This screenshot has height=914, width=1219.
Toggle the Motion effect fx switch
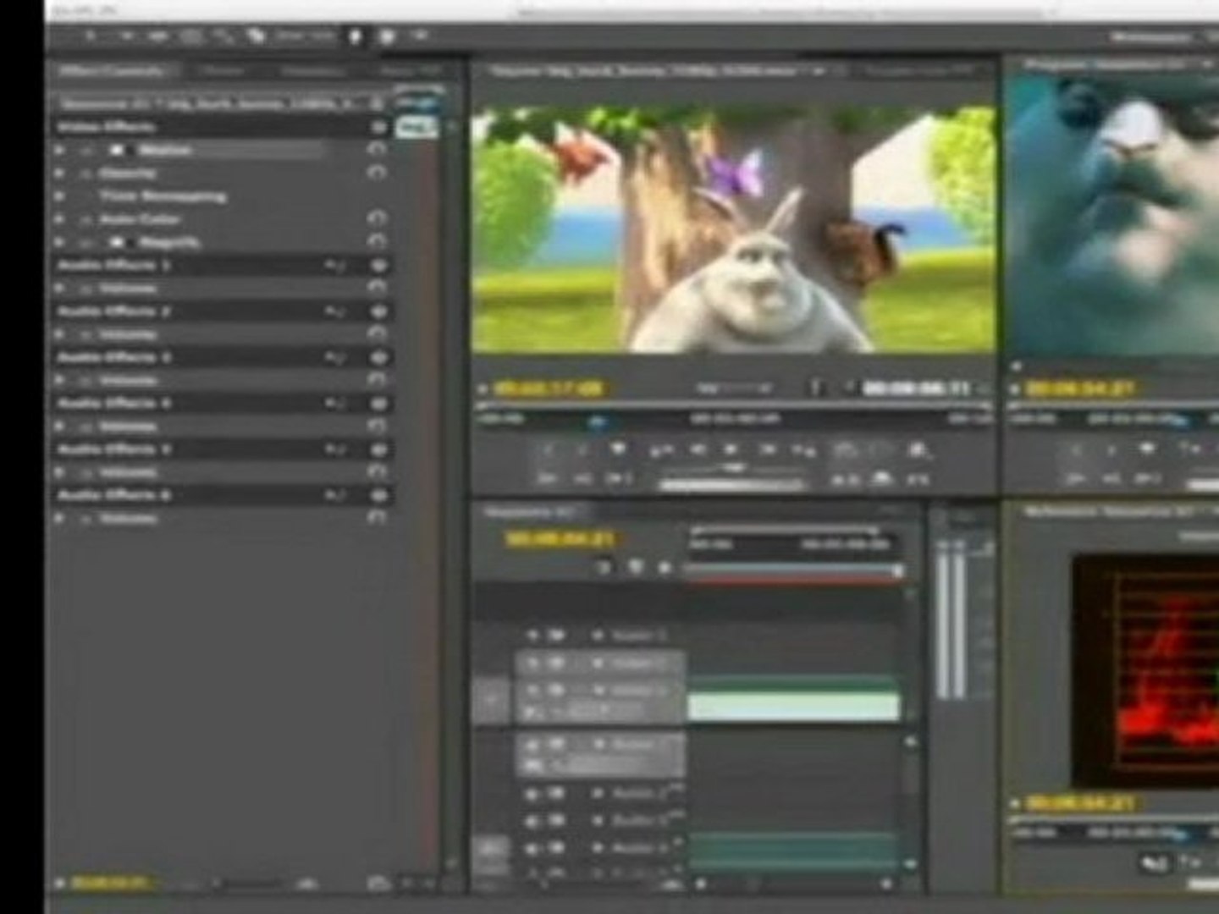coord(86,151)
